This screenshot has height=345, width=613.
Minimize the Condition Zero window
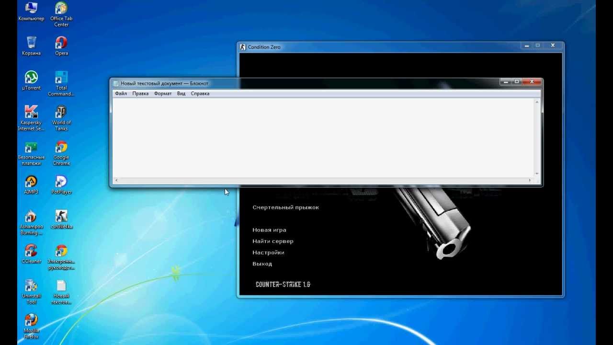(527, 46)
